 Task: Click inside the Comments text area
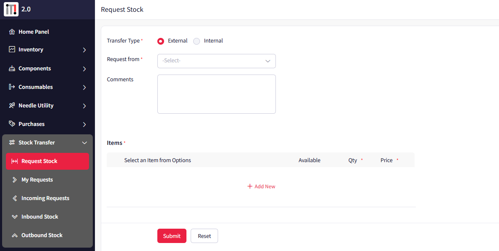click(216, 94)
